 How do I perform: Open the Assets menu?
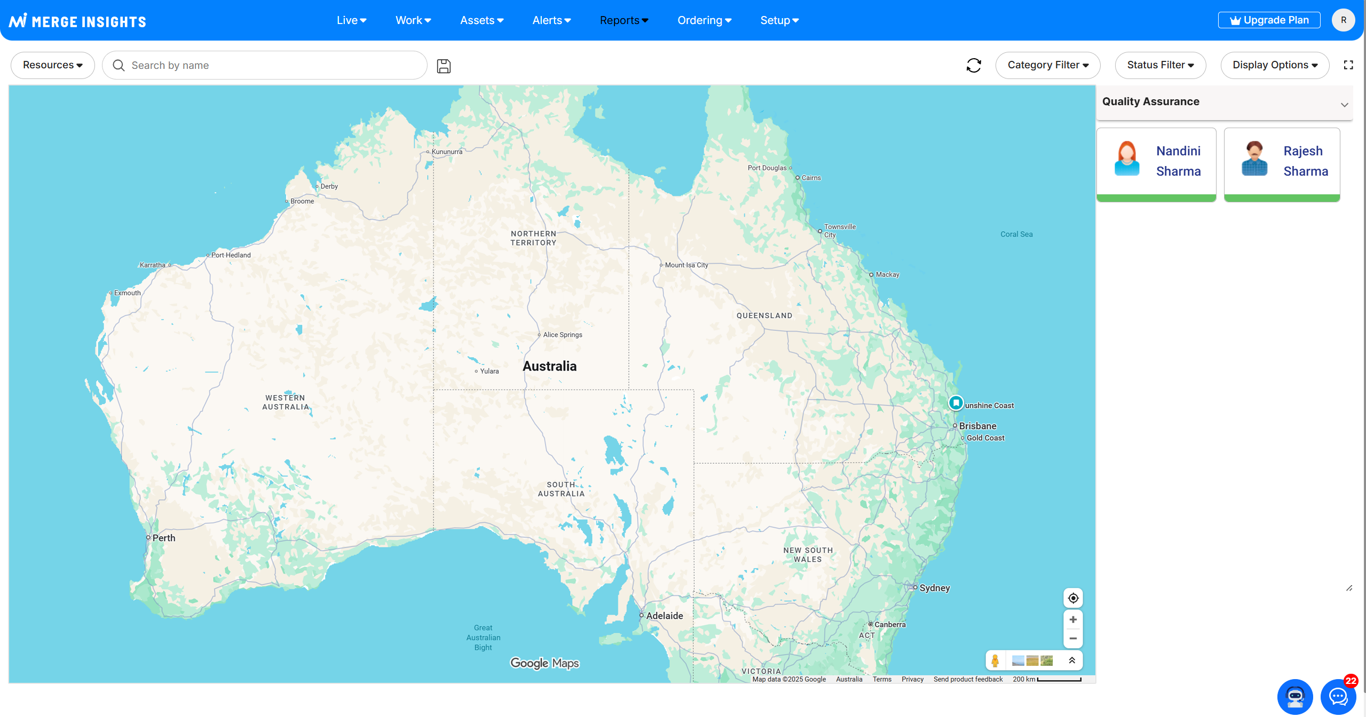coord(481,20)
